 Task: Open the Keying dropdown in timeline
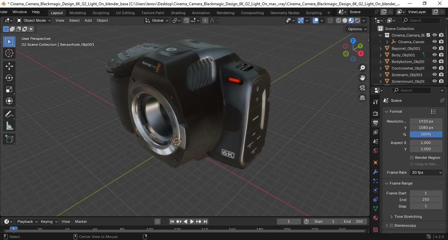[49, 222]
